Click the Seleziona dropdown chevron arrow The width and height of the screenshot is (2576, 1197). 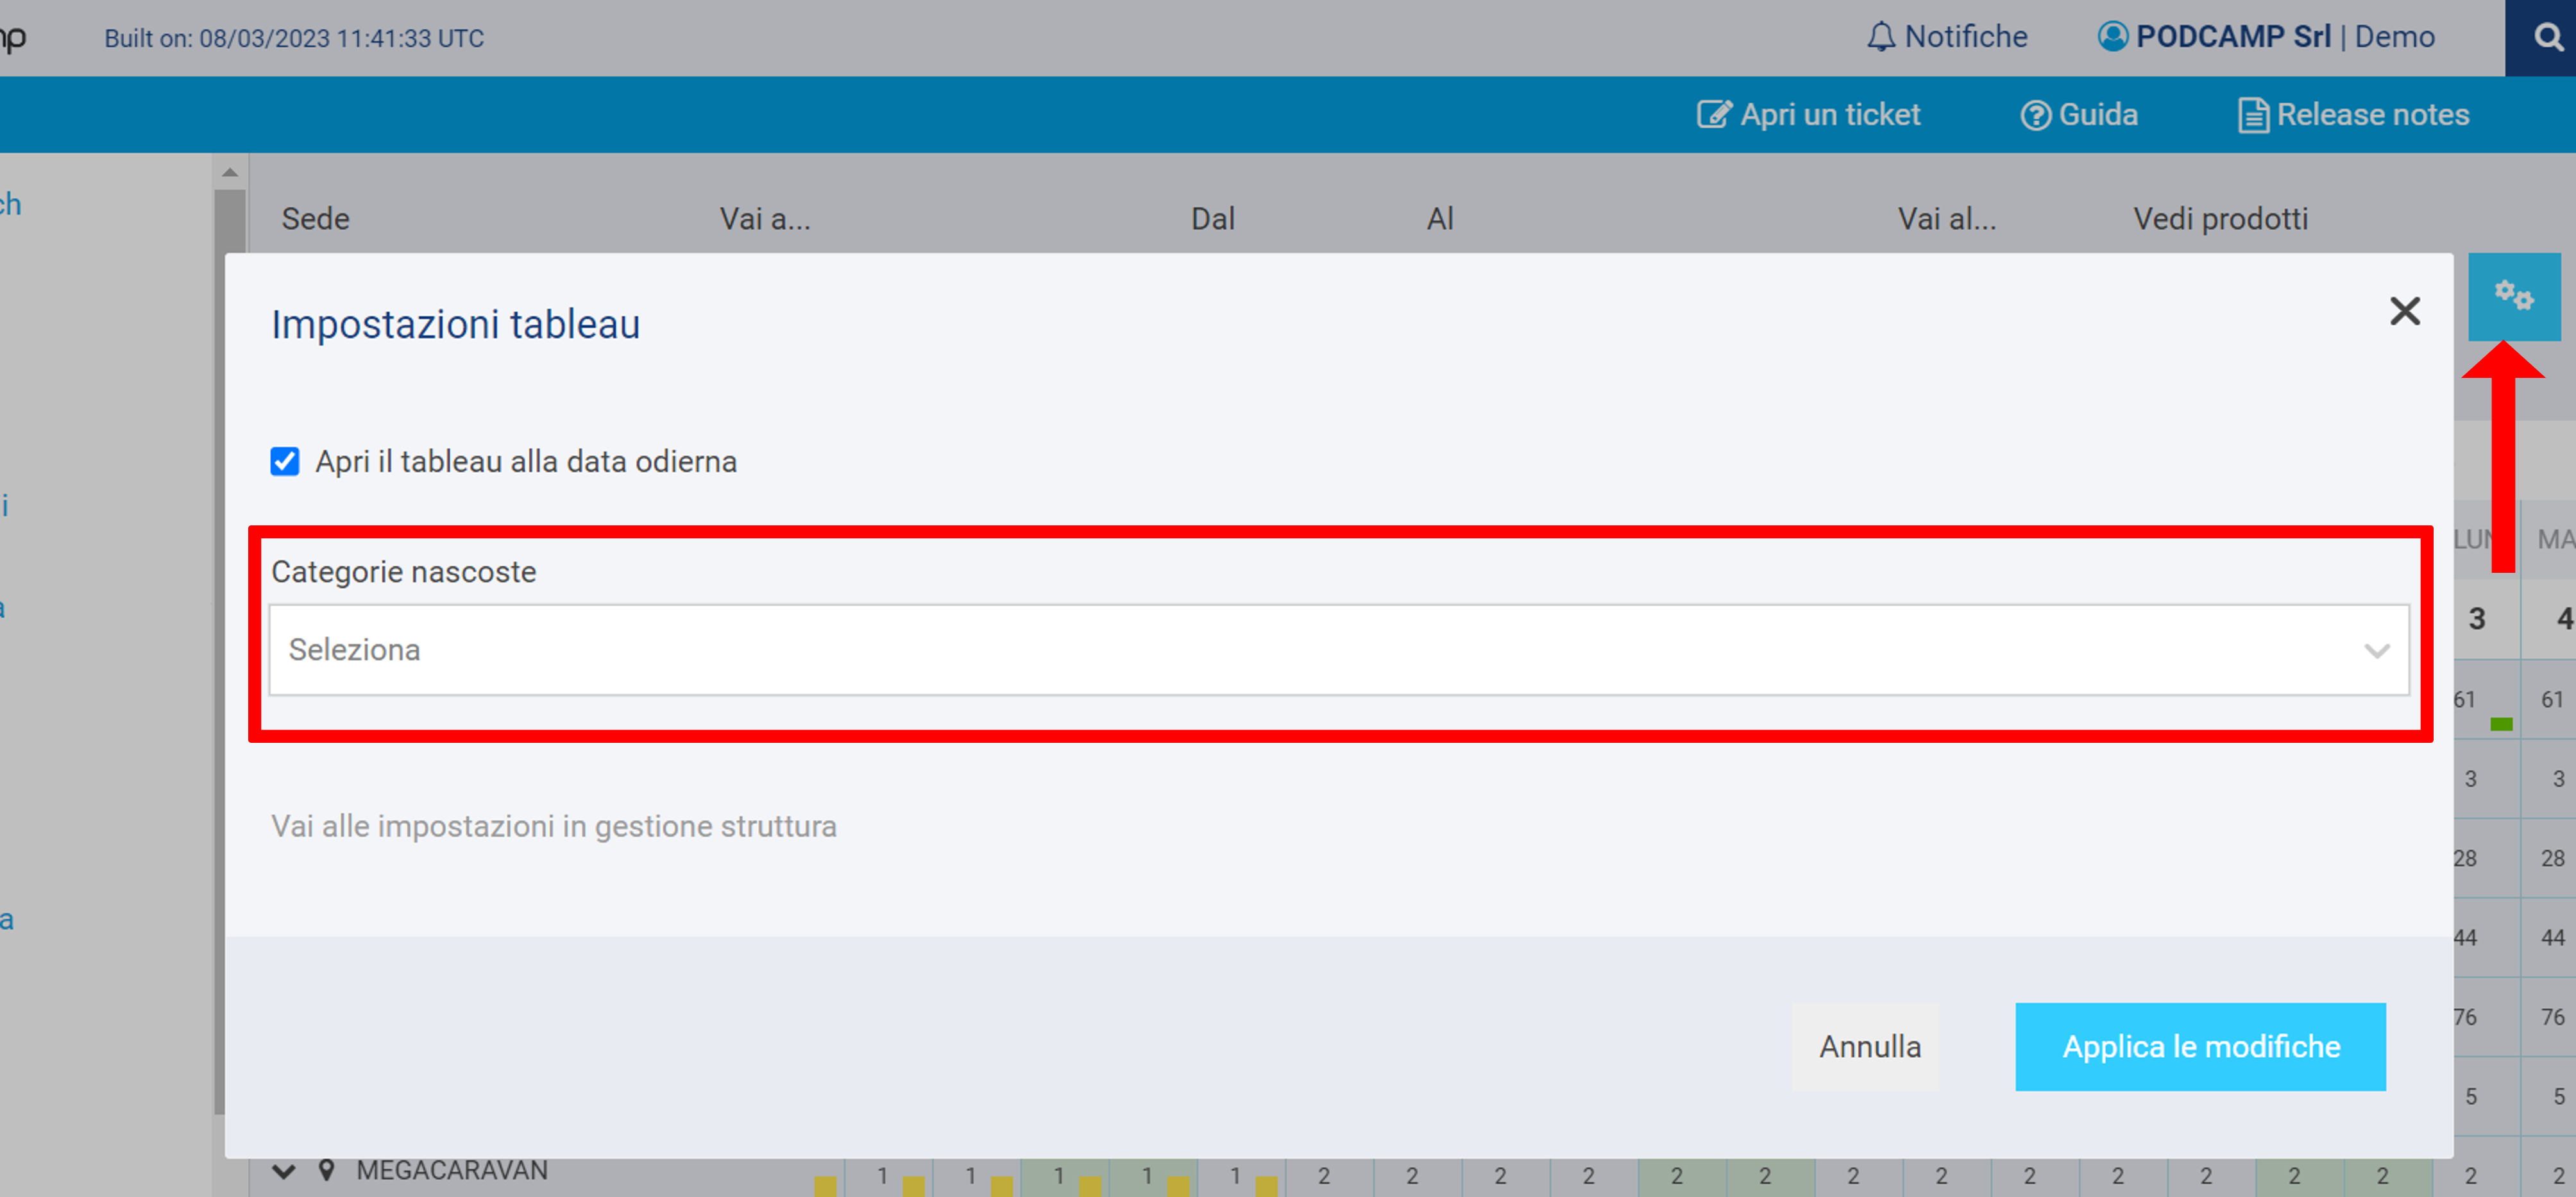point(2376,651)
